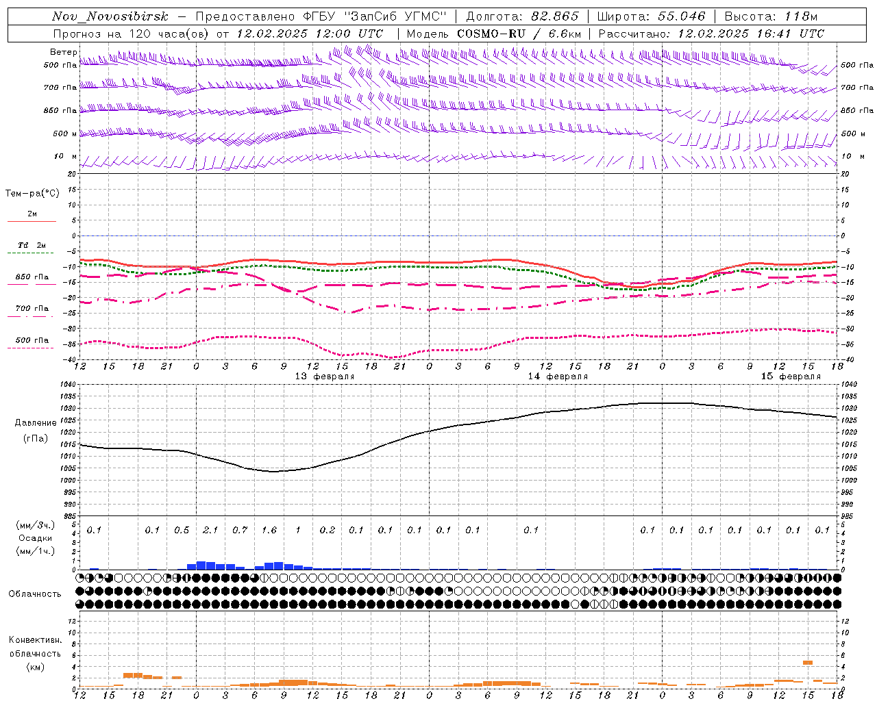Click the lowest point of the black pressure curve

[x=273, y=471]
